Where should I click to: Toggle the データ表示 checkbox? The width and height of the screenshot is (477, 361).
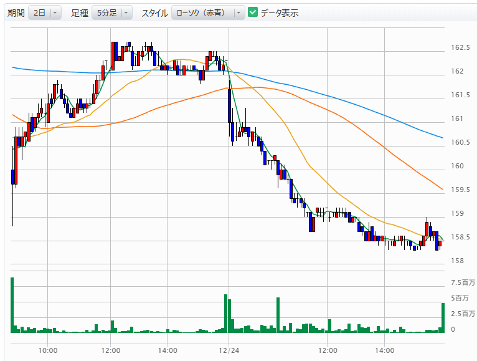(253, 12)
